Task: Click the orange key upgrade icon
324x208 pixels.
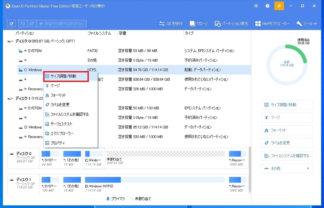Action: tap(279, 6)
